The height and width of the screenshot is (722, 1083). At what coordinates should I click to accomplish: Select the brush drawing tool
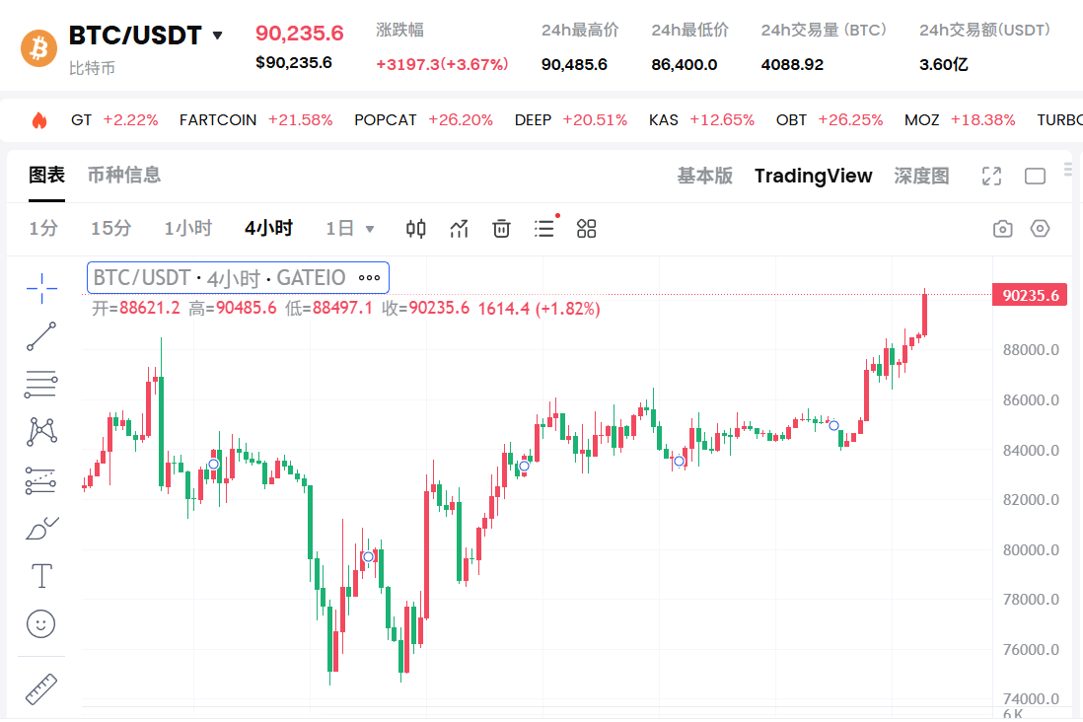[x=42, y=528]
